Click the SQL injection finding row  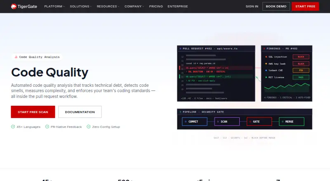click(287, 57)
